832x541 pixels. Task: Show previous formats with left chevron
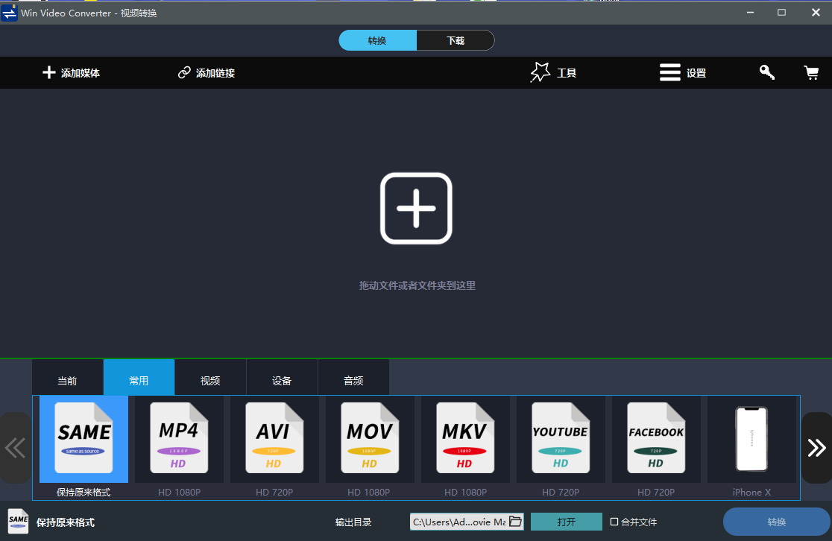coord(15,448)
